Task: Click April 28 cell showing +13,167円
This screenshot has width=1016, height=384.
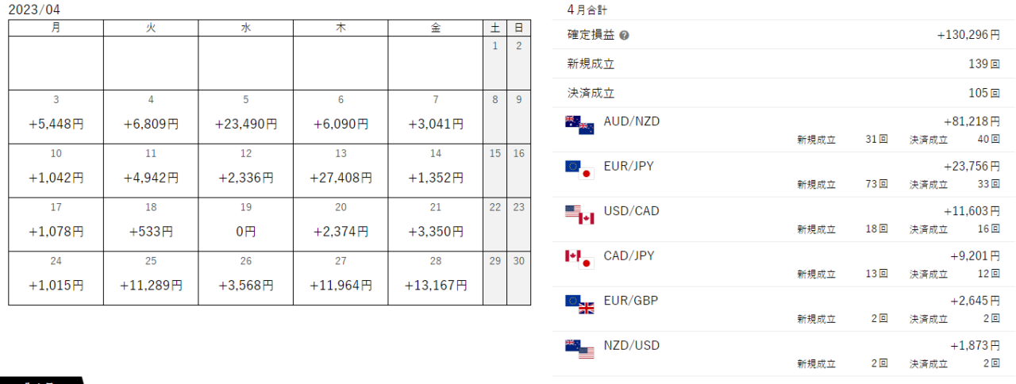Action: pos(436,278)
